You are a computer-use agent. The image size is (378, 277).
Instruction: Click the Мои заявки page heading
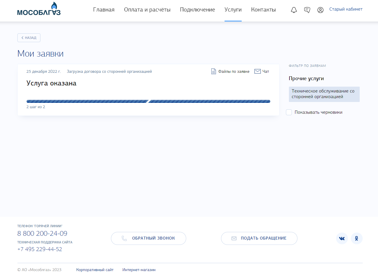(x=40, y=54)
